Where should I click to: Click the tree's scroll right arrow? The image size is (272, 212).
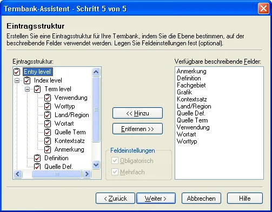pyautogui.click(x=87, y=174)
